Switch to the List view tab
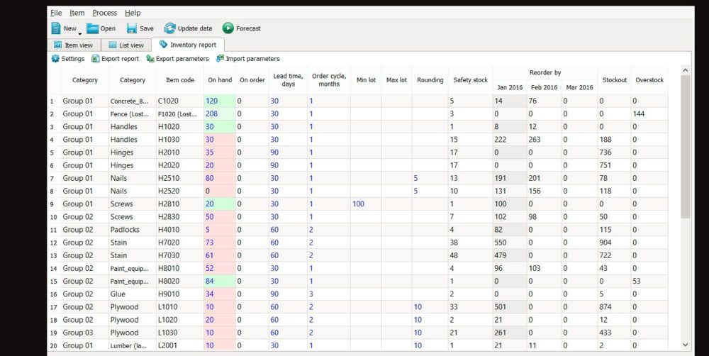Viewport: 709px width, 356px height. (x=126, y=45)
